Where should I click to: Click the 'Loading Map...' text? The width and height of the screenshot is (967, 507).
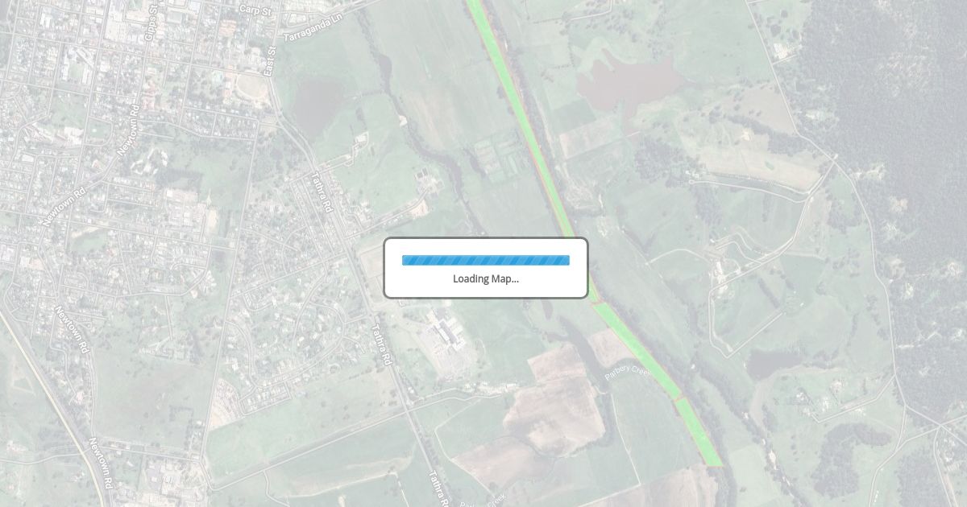pos(486,278)
